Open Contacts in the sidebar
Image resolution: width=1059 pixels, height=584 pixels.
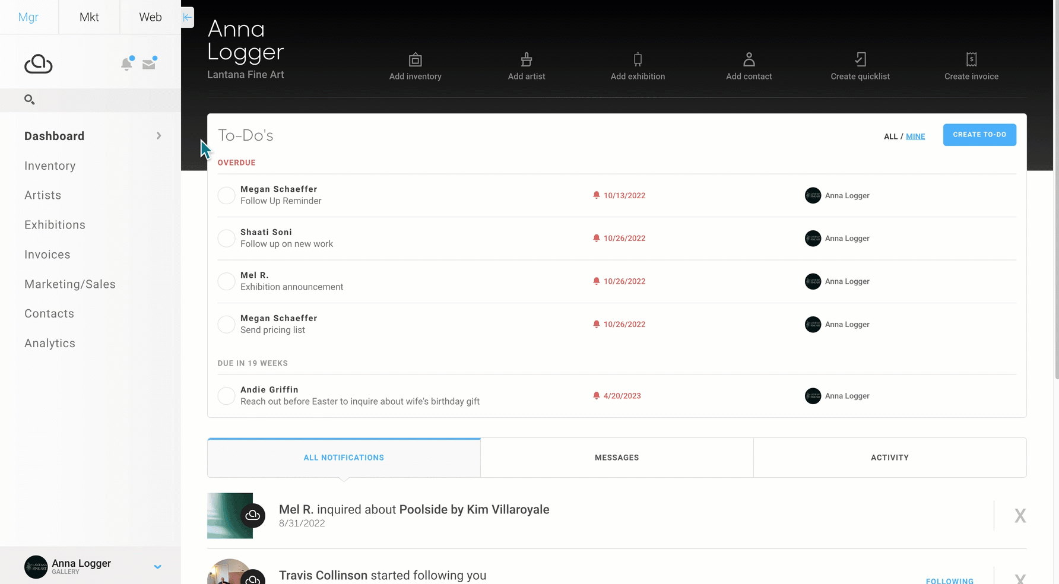tap(49, 313)
